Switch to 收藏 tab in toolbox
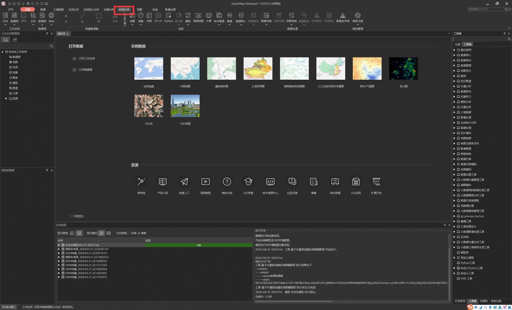This screenshot has width=512, height=310. 458,44
